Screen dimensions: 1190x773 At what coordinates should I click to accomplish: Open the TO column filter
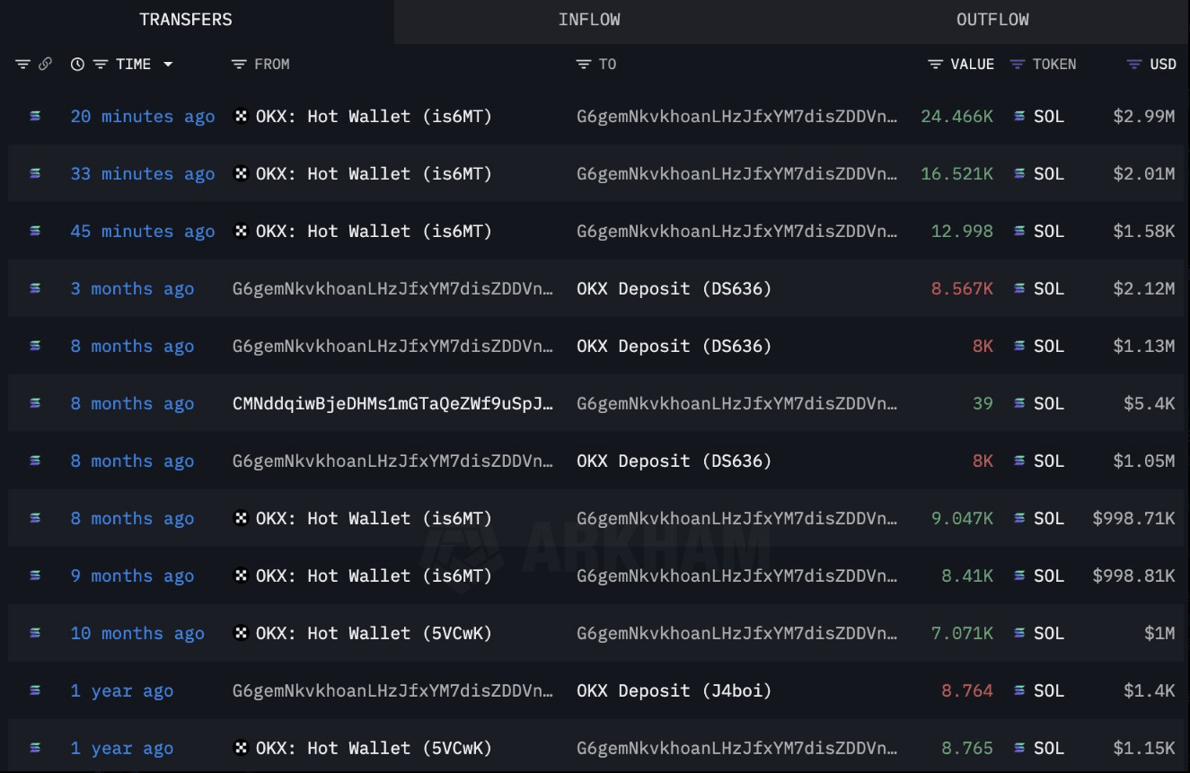pos(584,65)
